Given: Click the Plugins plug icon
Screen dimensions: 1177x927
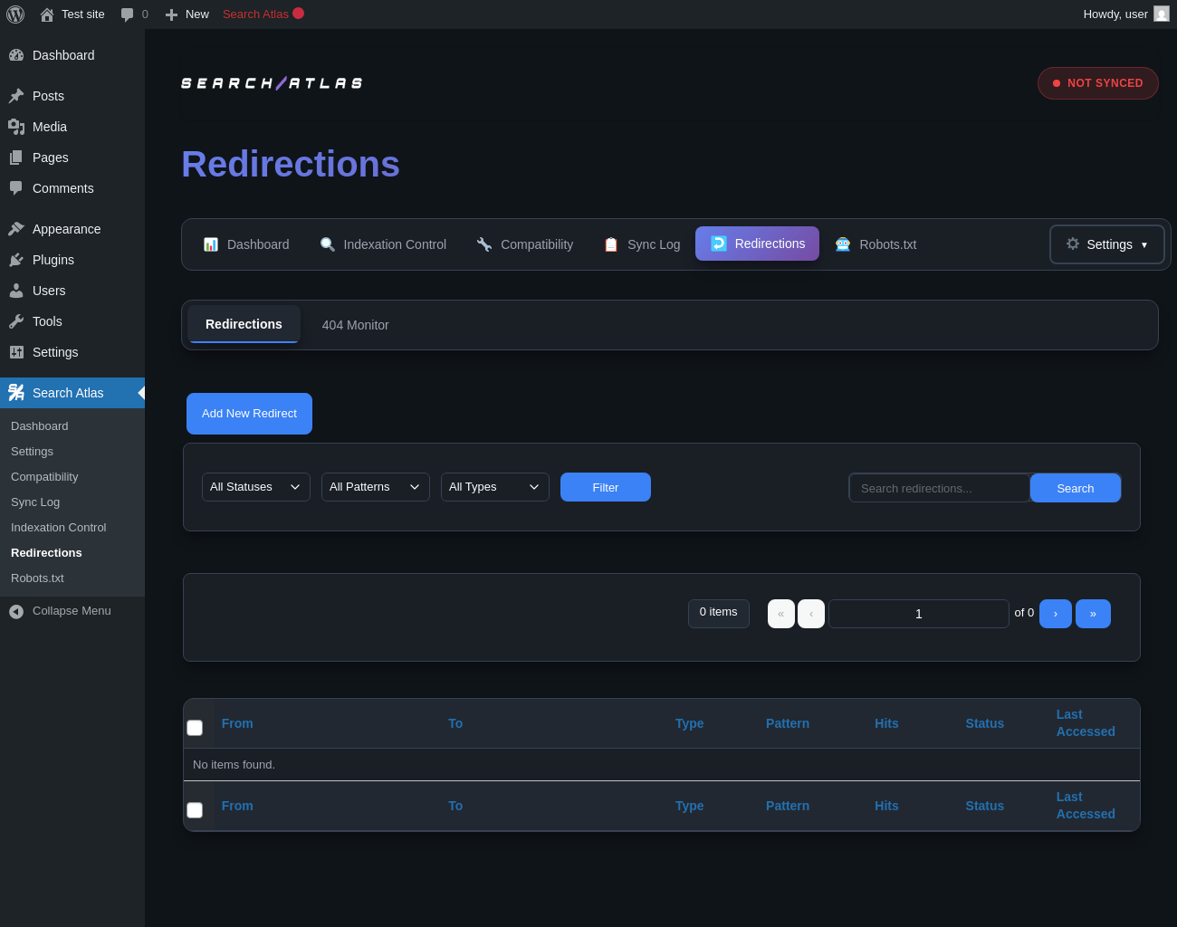Looking at the screenshot, I should click(x=16, y=260).
